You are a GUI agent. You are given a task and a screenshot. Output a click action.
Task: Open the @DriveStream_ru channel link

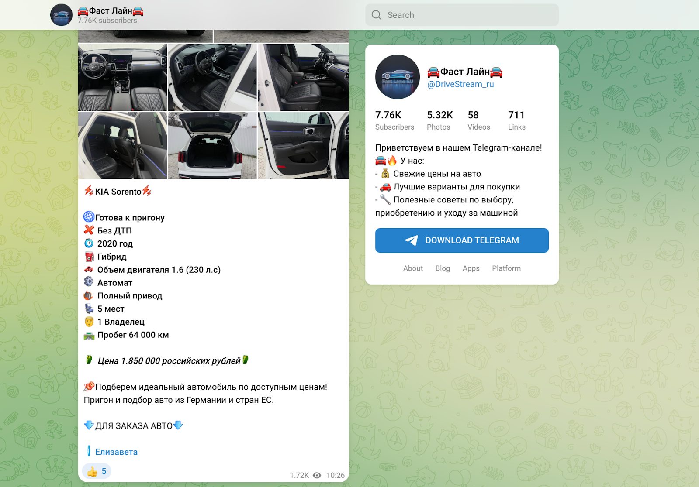pyautogui.click(x=460, y=84)
